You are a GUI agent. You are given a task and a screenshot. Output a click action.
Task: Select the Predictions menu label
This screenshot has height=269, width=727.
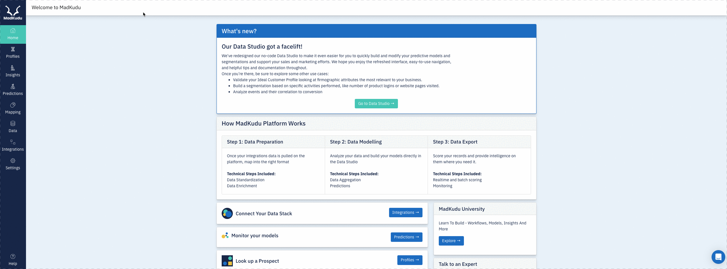13,93
